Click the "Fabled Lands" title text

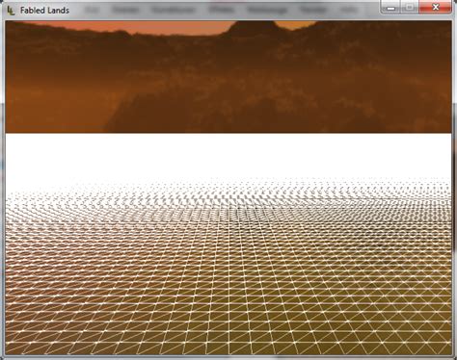pyautogui.click(x=44, y=11)
